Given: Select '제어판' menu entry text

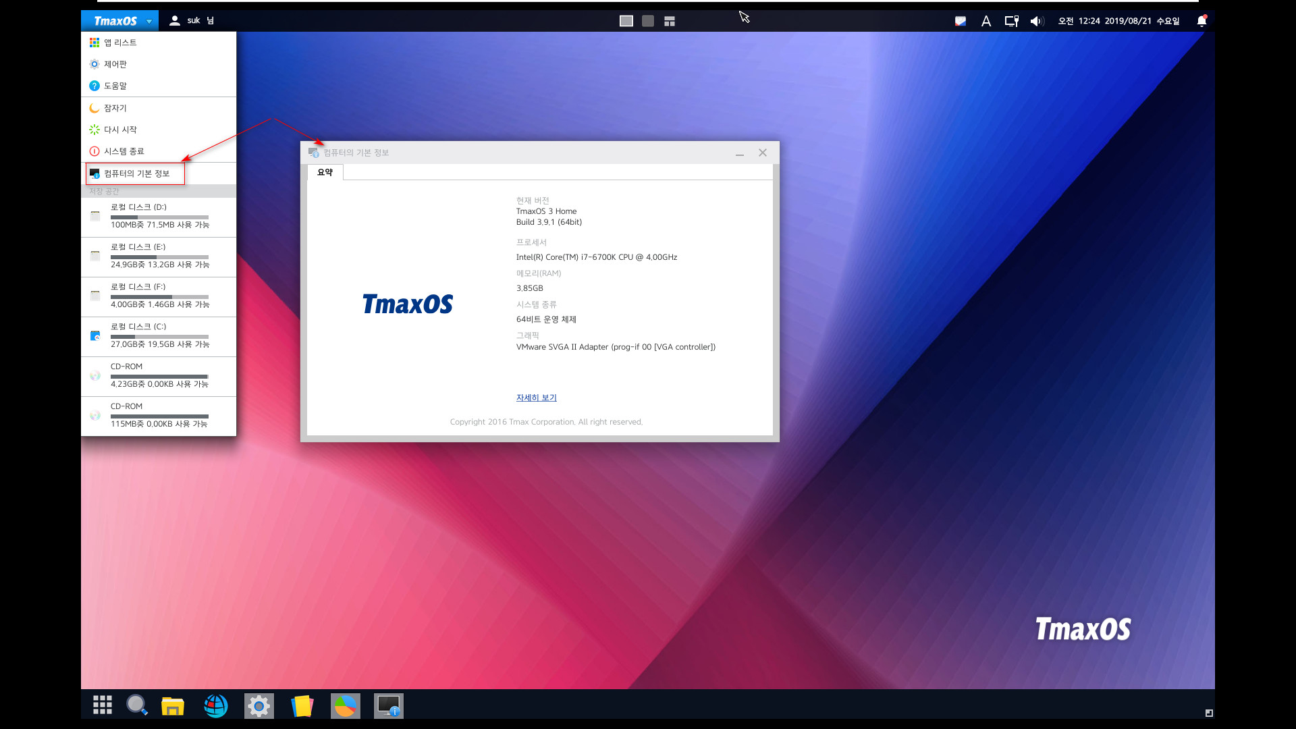Looking at the screenshot, I should click(x=115, y=64).
